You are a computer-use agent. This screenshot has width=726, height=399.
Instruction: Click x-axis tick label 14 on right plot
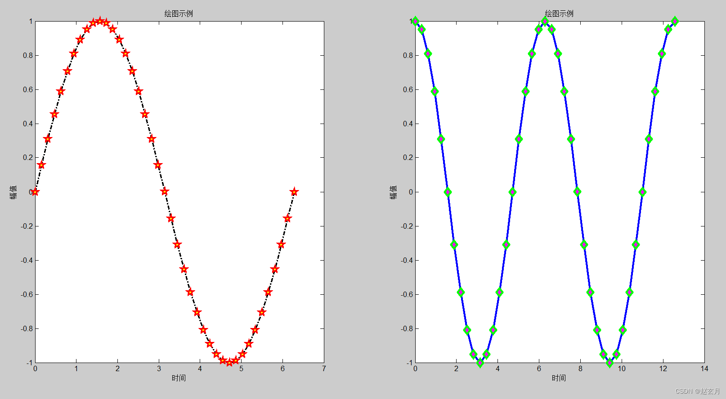coord(704,368)
